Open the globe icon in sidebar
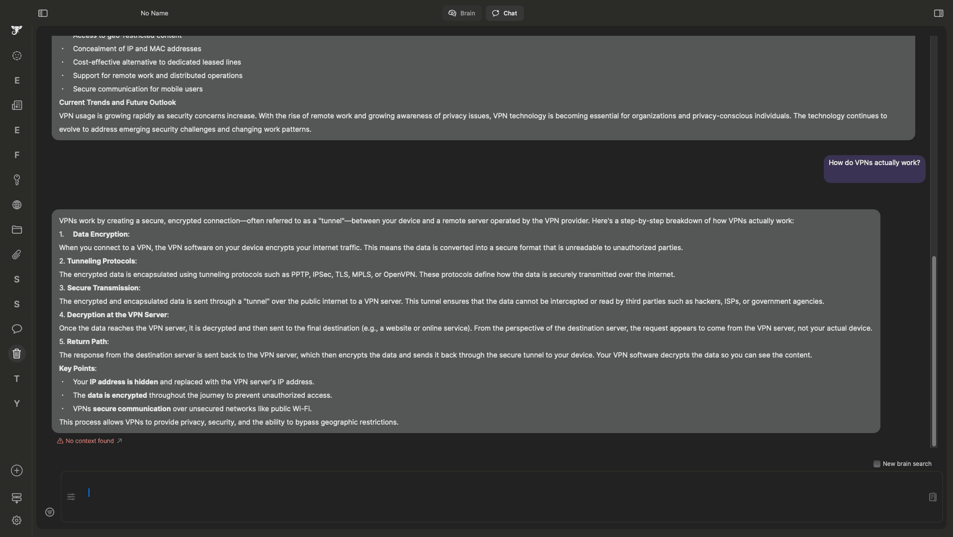The image size is (953, 537). click(17, 205)
